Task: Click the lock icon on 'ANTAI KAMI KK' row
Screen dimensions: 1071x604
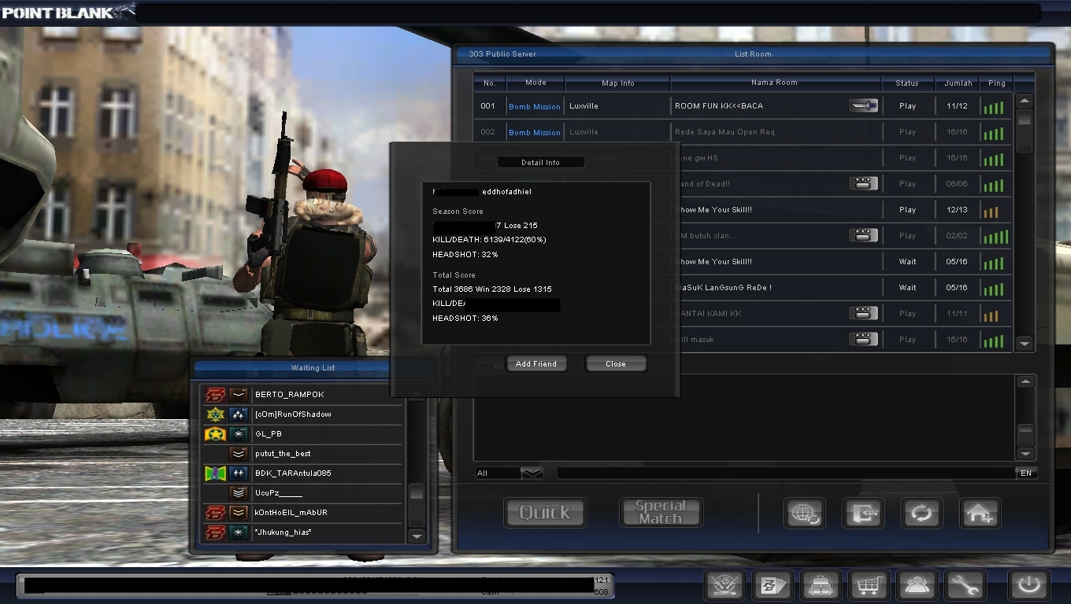Action: click(863, 313)
